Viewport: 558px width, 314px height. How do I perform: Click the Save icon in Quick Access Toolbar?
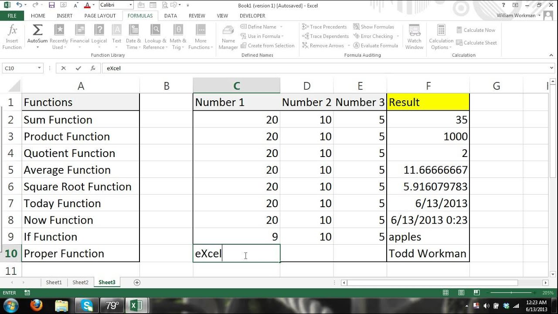coord(51,5)
